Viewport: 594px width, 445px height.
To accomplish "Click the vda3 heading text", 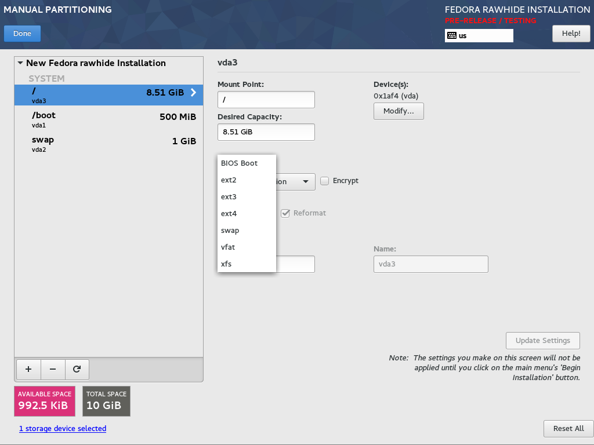I will click(x=227, y=63).
